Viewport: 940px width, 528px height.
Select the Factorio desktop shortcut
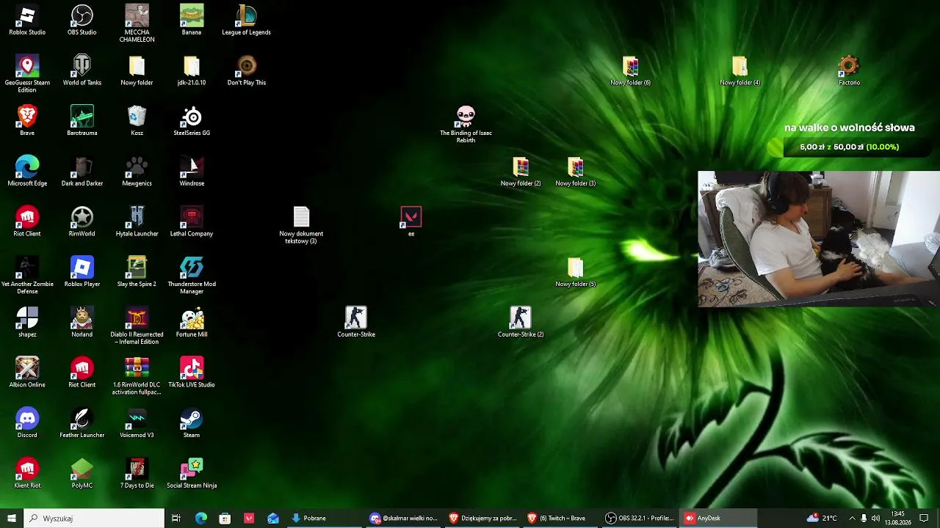[849, 71]
